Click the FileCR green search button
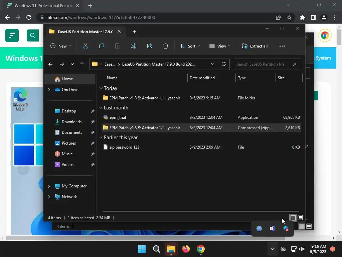 33,35
